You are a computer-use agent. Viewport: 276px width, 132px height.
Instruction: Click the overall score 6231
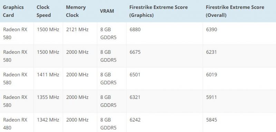[211, 52]
